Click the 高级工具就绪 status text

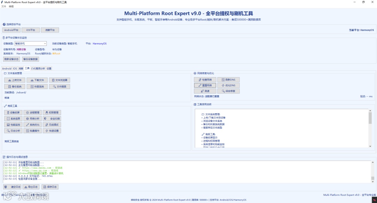point(12,141)
